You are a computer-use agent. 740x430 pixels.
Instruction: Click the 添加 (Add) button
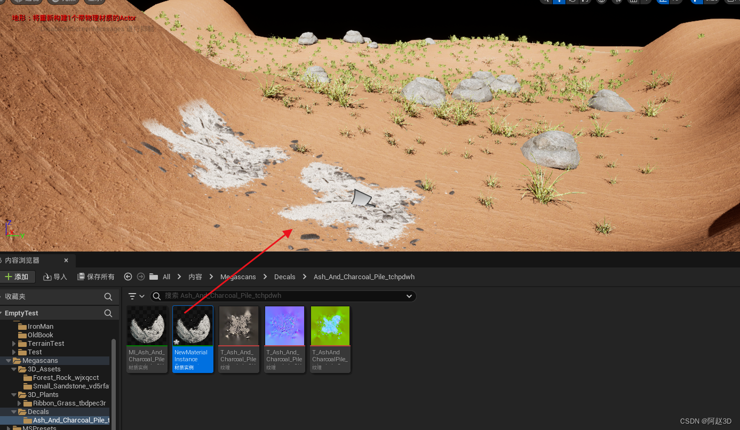(x=17, y=277)
